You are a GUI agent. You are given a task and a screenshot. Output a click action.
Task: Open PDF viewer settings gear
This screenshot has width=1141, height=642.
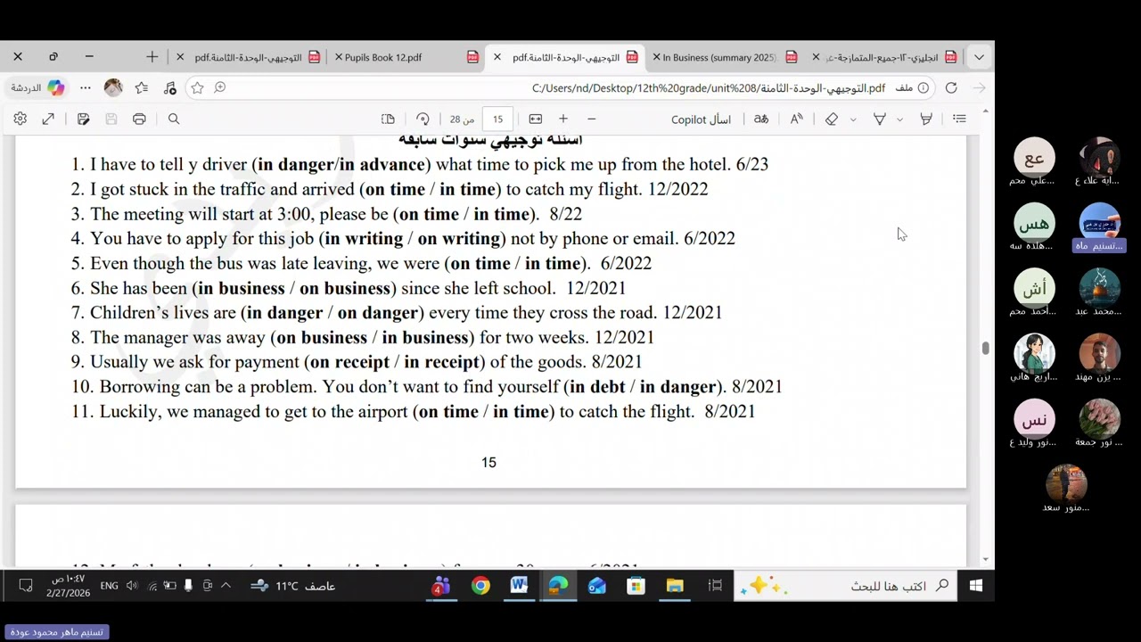pos(21,119)
